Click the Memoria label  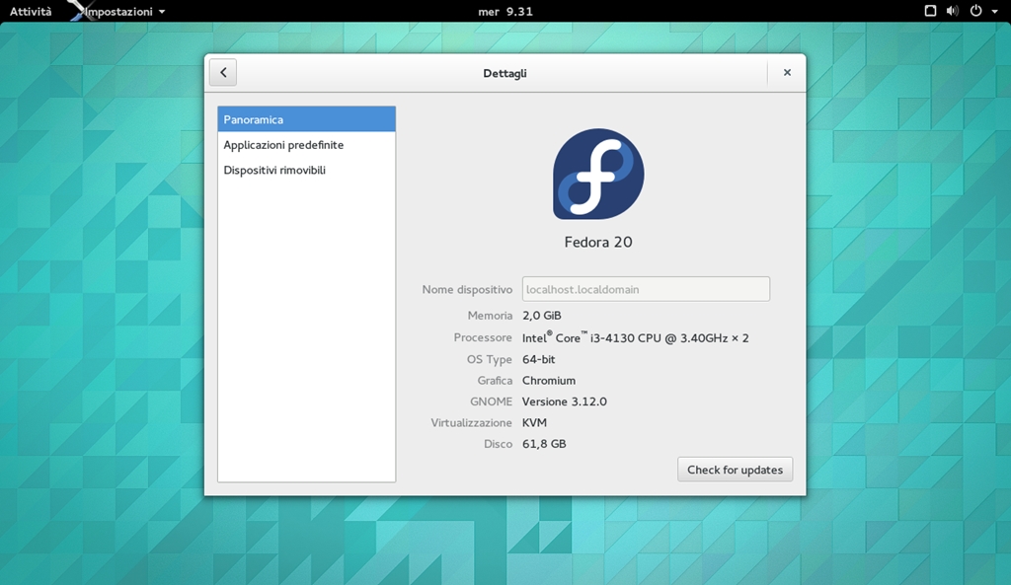pyautogui.click(x=490, y=316)
